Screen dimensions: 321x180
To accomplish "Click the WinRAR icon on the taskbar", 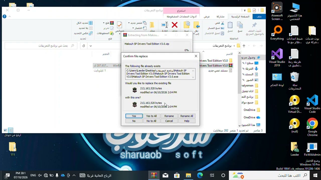I will [x=154, y=175].
